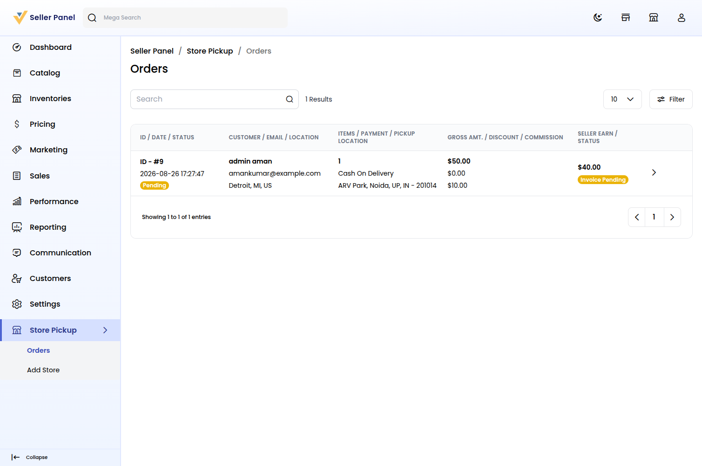
Task: Click the Sales document icon
Action: coord(17,176)
